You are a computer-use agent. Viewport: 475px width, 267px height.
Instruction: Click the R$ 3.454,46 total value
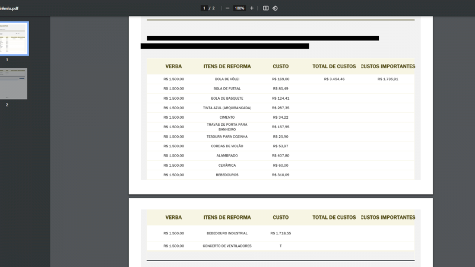(x=334, y=79)
